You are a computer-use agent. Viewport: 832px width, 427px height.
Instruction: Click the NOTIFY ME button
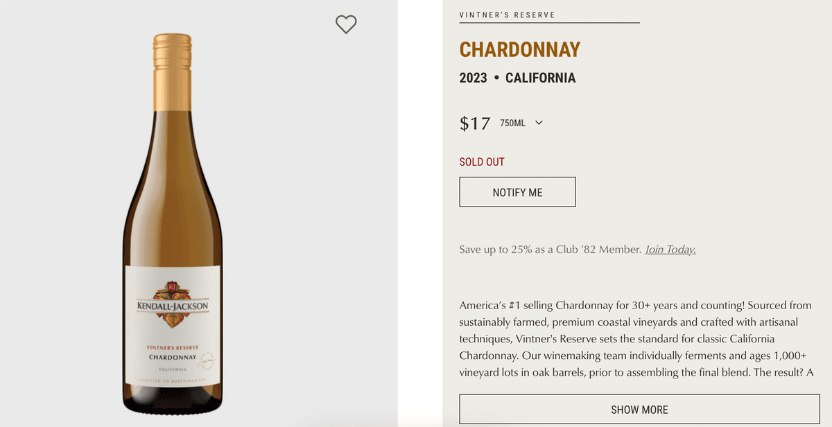[x=517, y=191]
